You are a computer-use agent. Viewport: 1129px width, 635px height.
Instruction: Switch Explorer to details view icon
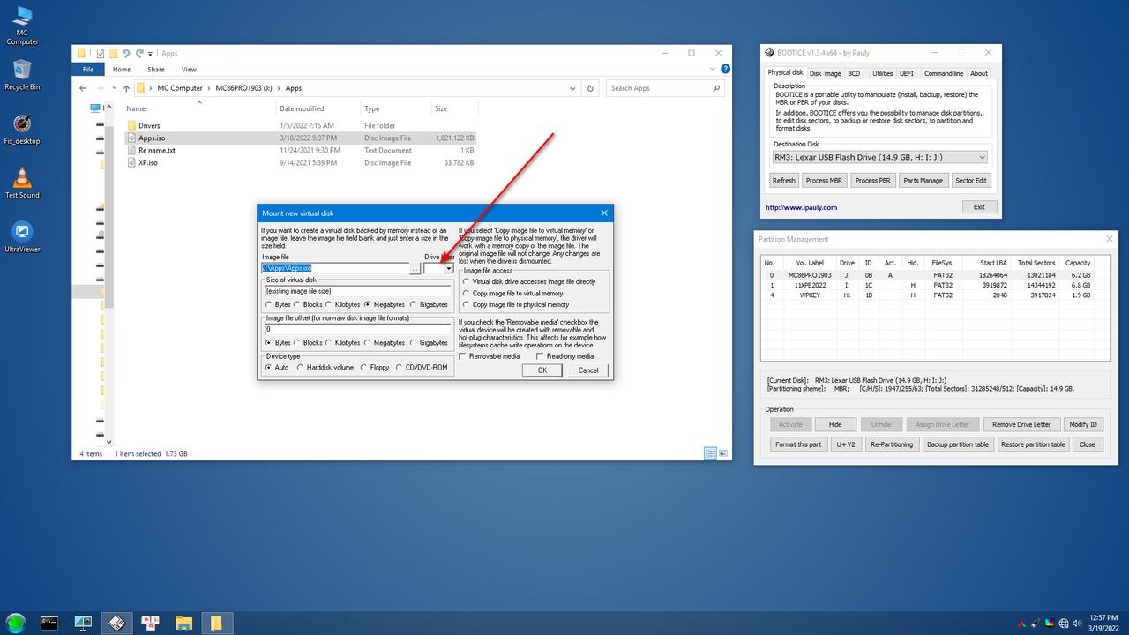(710, 453)
